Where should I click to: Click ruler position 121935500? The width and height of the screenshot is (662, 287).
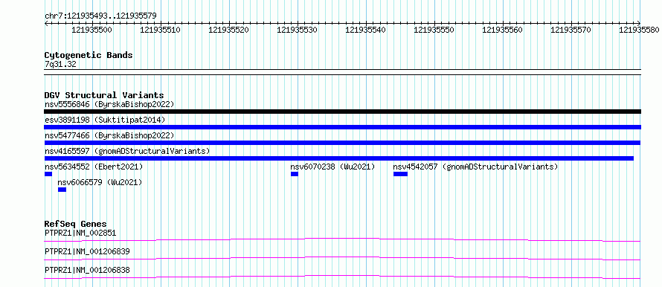pyautogui.click(x=92, y=30)
